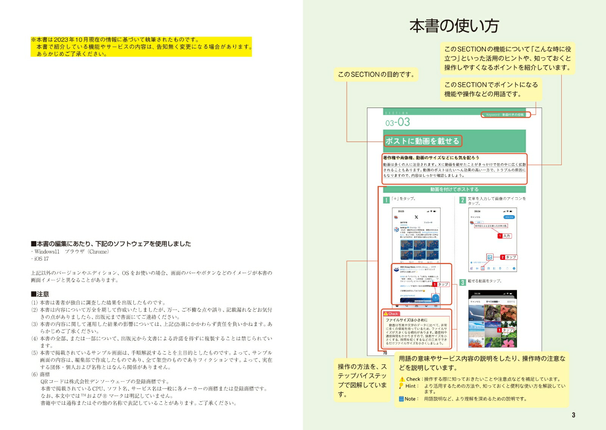Click step text 載せる動画をタップ。
This screenshot has height=430, width=606.
(485, 281)
